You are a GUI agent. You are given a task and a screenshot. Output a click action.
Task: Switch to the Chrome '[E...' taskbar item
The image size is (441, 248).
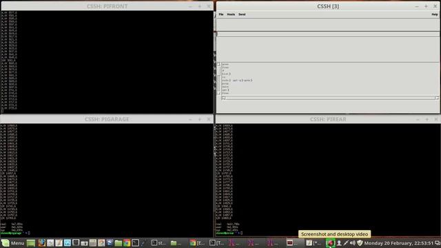pyautogui.click(x=198, y=243)
